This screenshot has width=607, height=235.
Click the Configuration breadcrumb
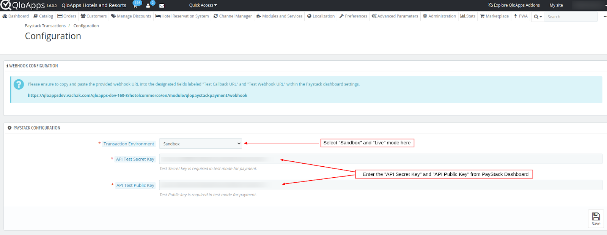[x=86, y=26]
